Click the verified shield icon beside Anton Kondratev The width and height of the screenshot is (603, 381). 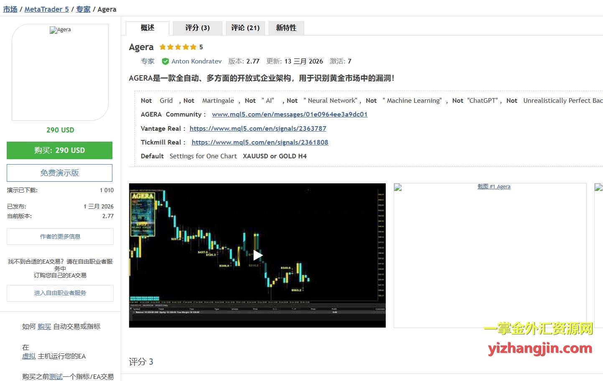[x=165, y=61]
